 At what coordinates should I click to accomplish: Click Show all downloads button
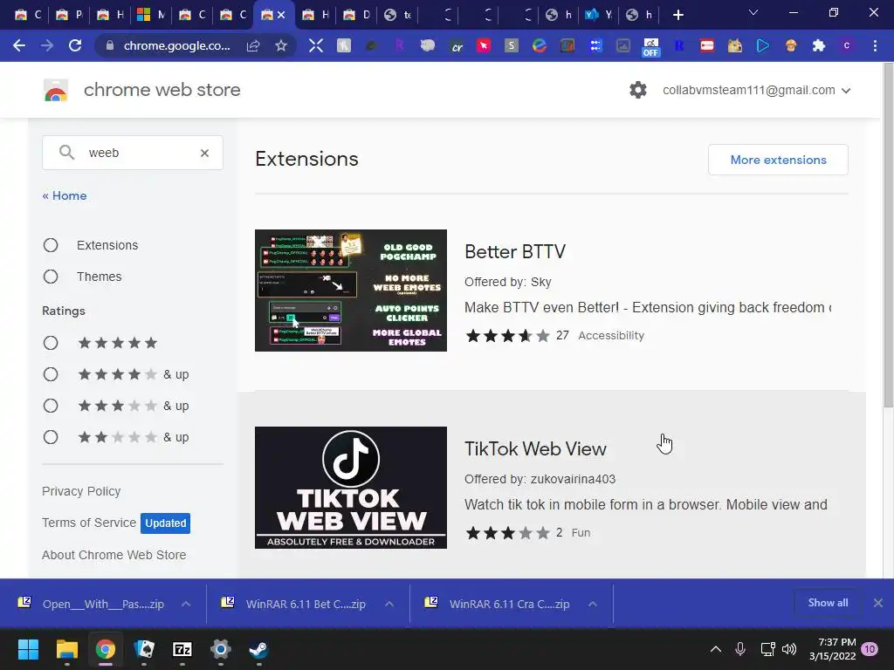tap(828, 603)
